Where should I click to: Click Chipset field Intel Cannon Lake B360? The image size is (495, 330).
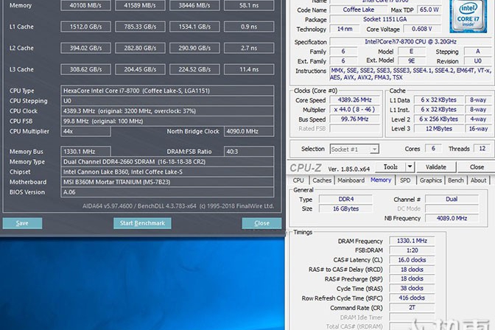click(x=167, y=172)
